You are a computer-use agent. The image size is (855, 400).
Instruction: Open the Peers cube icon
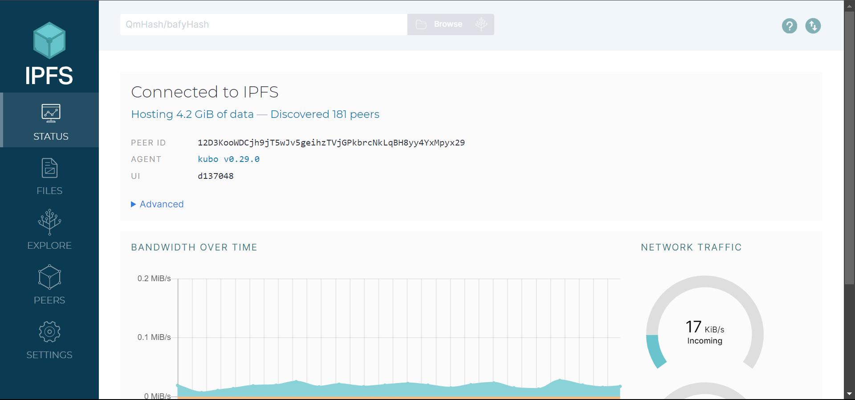coord(49,277)
